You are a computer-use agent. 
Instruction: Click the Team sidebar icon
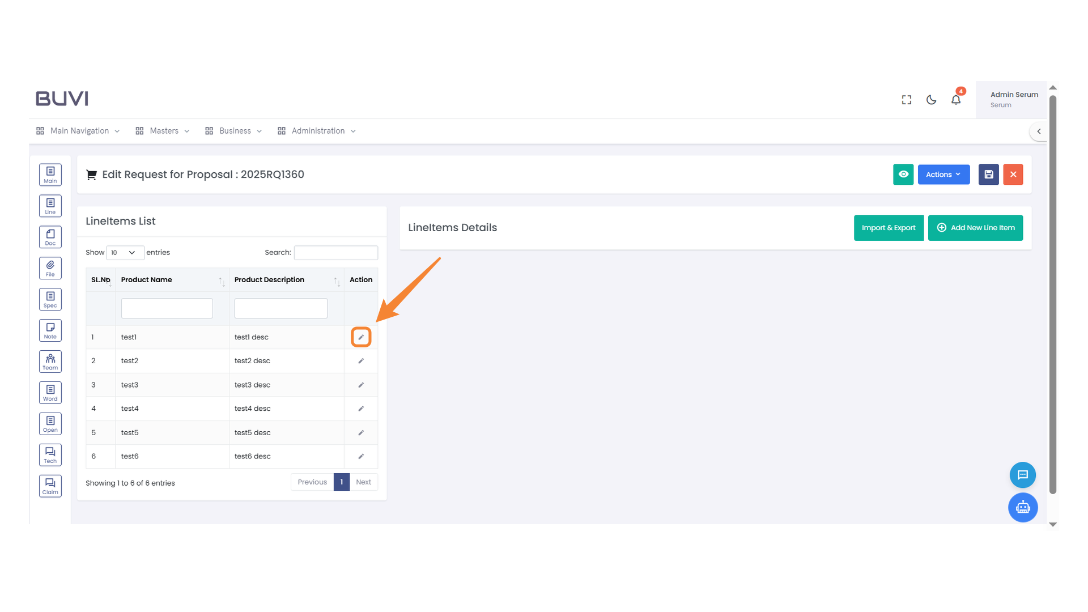click(50, 362)
